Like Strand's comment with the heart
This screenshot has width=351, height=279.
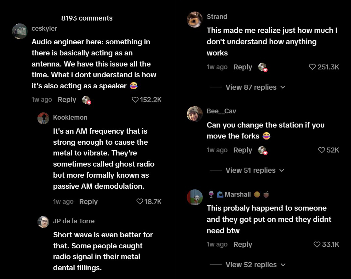tap(312, 67)
